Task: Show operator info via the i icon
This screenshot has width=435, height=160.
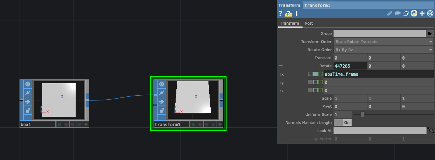Action: [297, 13]
